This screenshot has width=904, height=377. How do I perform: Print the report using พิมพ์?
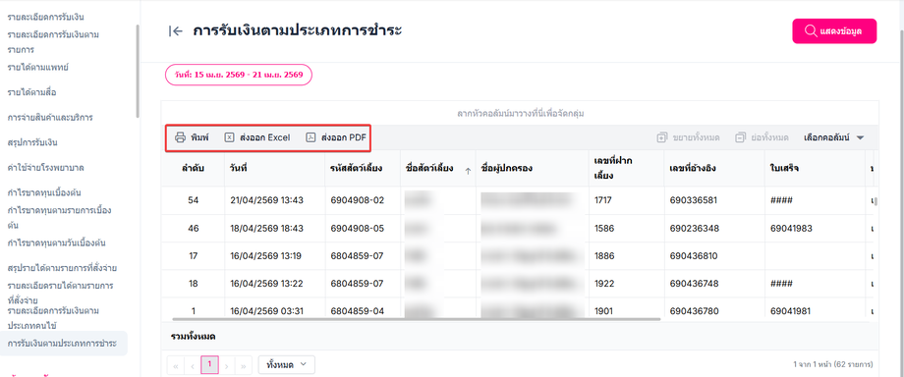tap(192, 137)
